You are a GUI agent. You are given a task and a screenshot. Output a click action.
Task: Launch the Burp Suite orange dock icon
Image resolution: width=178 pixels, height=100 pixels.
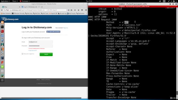(2, 49)
